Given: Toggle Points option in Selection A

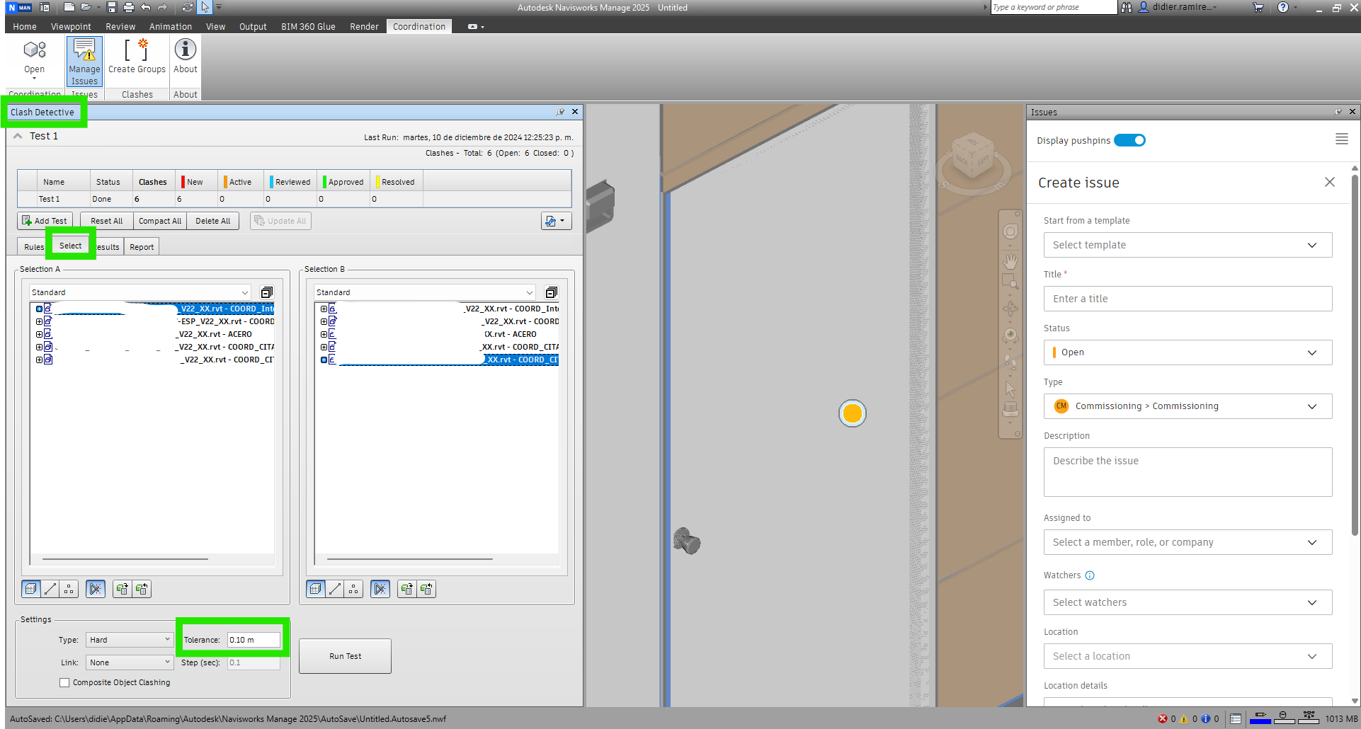Looking at the screenshot, I should point(69,589).
